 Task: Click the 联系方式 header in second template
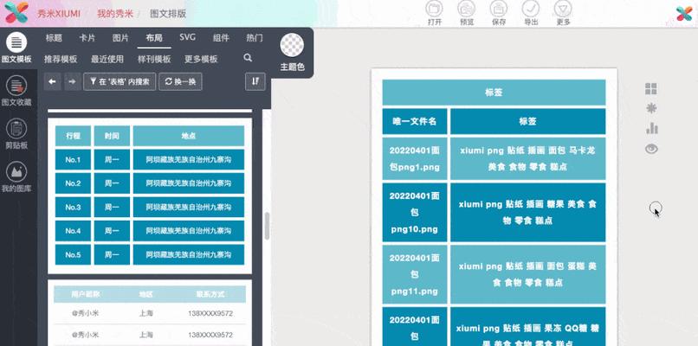(x=210, y=294)
